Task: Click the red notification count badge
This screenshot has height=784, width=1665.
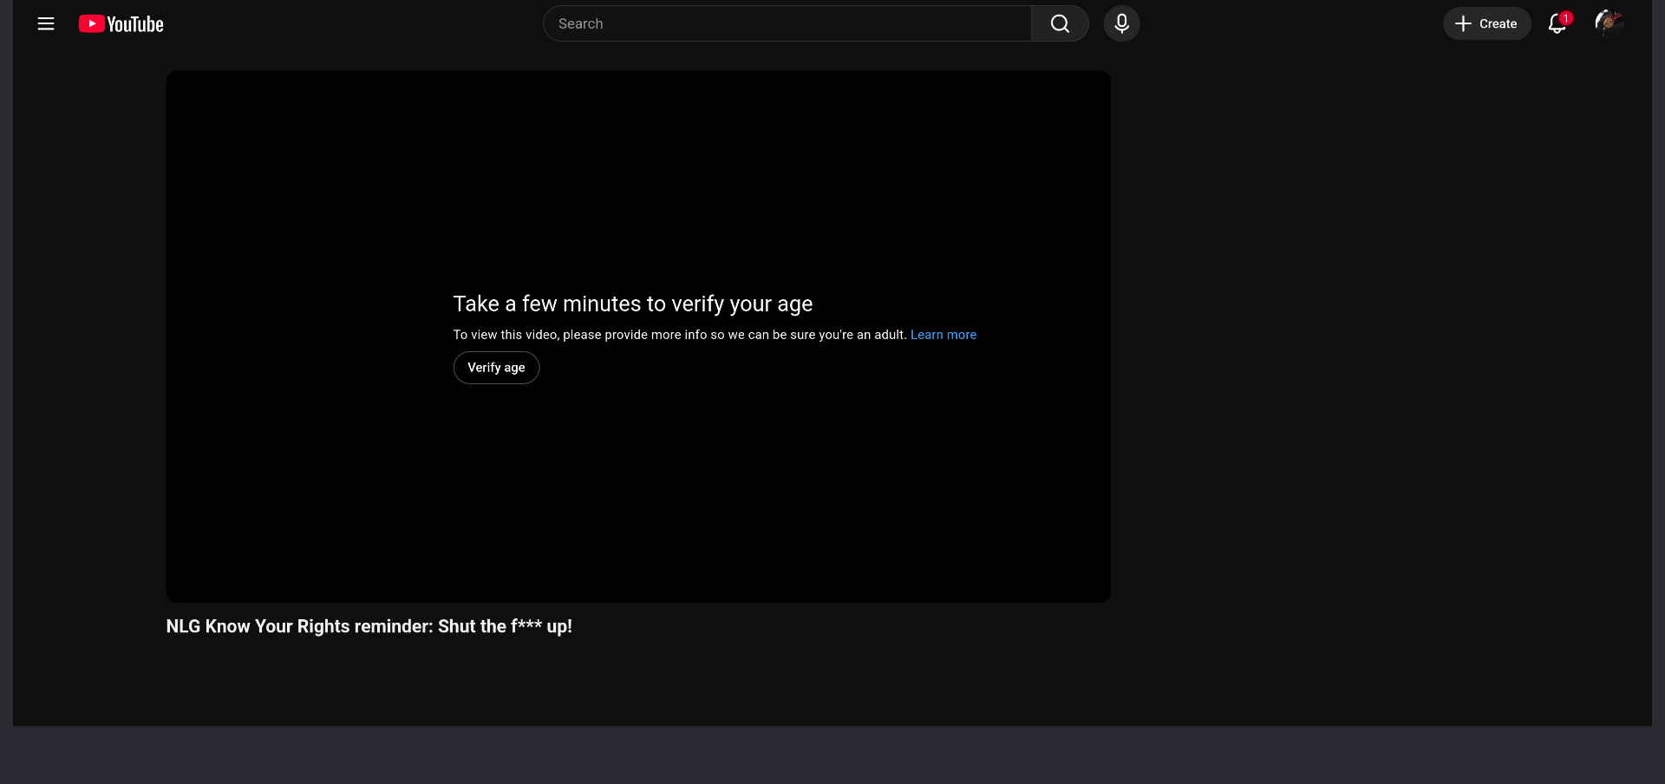Action: tap(1566, 17)
